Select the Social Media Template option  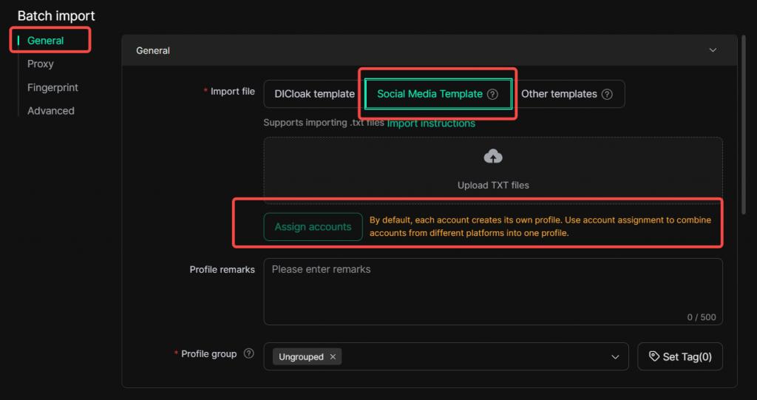point(438,94)
